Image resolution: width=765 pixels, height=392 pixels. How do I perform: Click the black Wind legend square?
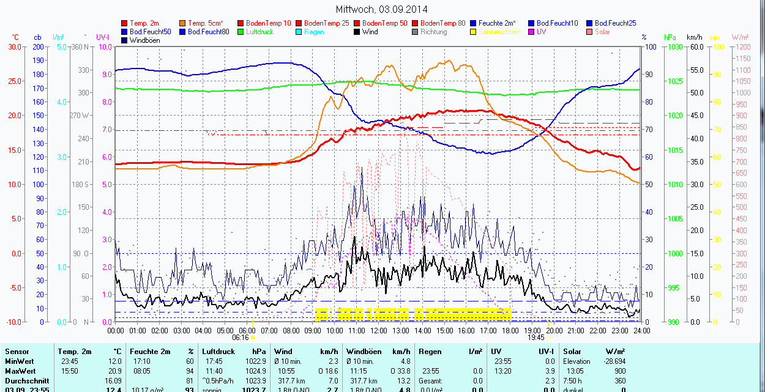tap(357, 32)
